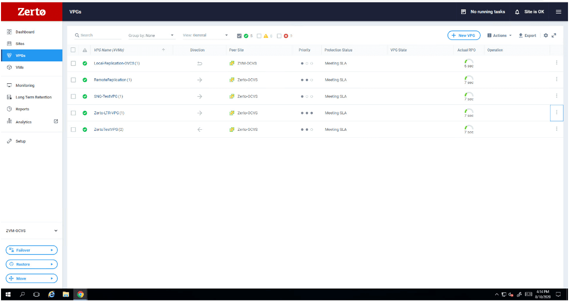
Task: Open row options for Zerto-LTR-VPG
Action: 557,112
